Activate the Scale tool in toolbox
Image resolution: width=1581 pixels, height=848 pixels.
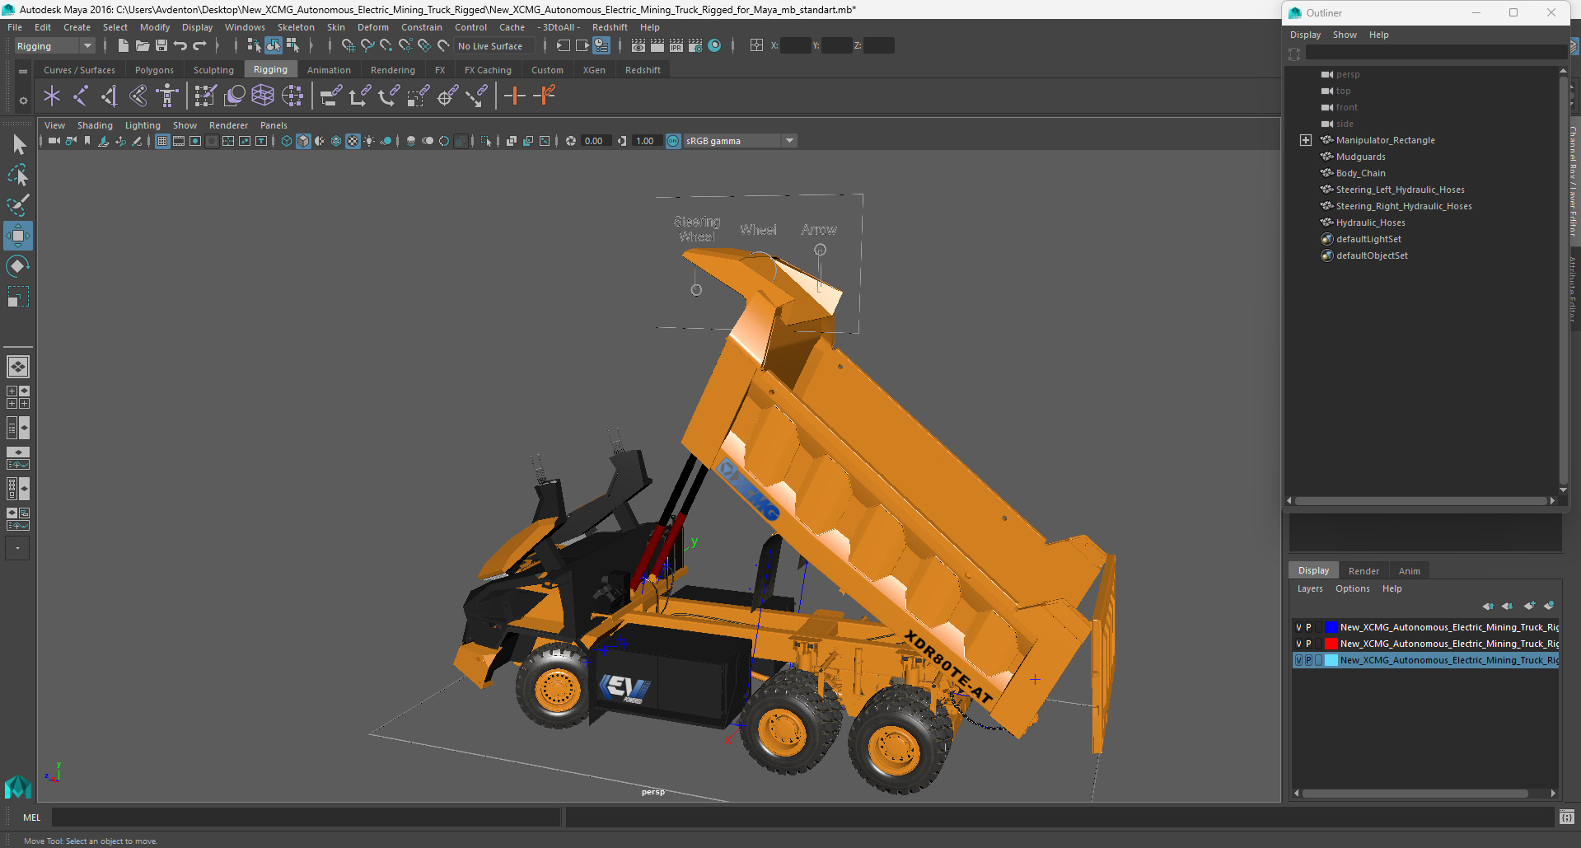pos(18,297)
